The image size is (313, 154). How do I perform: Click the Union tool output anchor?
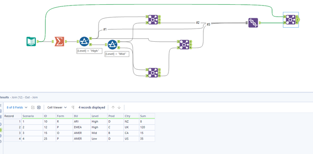coord(260,23)
